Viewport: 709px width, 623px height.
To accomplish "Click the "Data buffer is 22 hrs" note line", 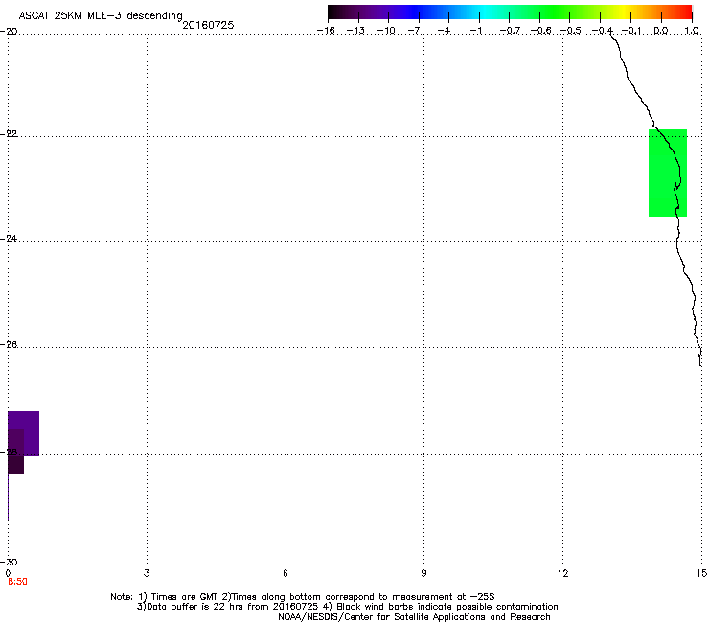I will (347, 607).
